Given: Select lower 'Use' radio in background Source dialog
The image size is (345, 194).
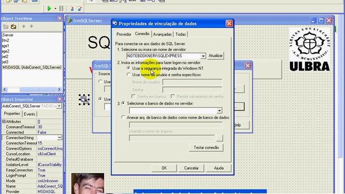Looking at the screenshot, I should tap(100, 99).
